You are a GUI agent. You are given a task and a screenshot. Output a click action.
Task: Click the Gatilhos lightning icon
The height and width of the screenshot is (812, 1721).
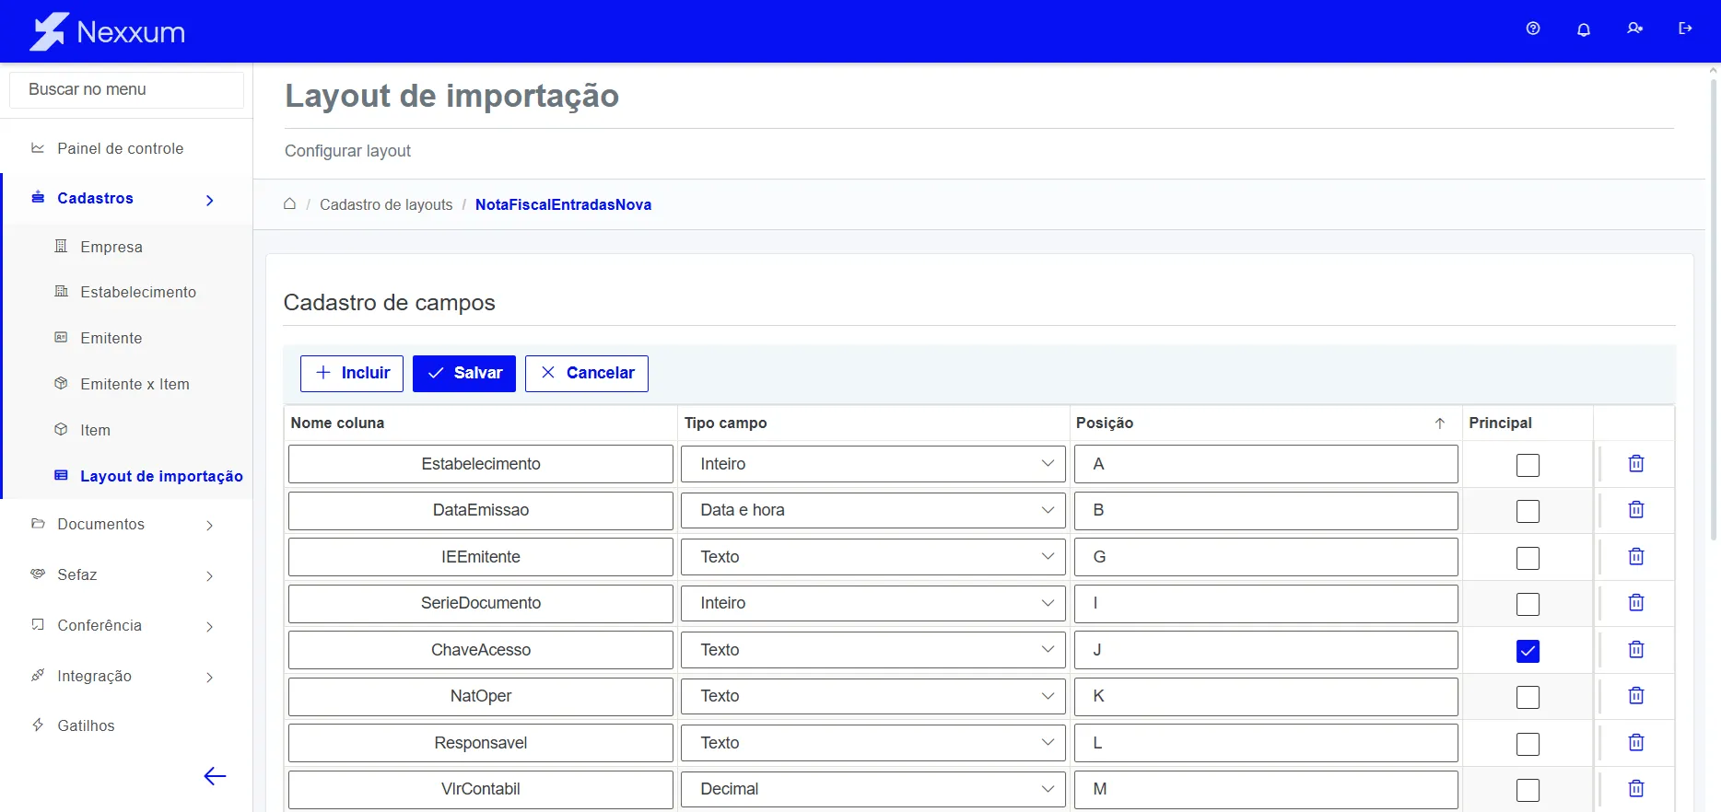(38, 725)
